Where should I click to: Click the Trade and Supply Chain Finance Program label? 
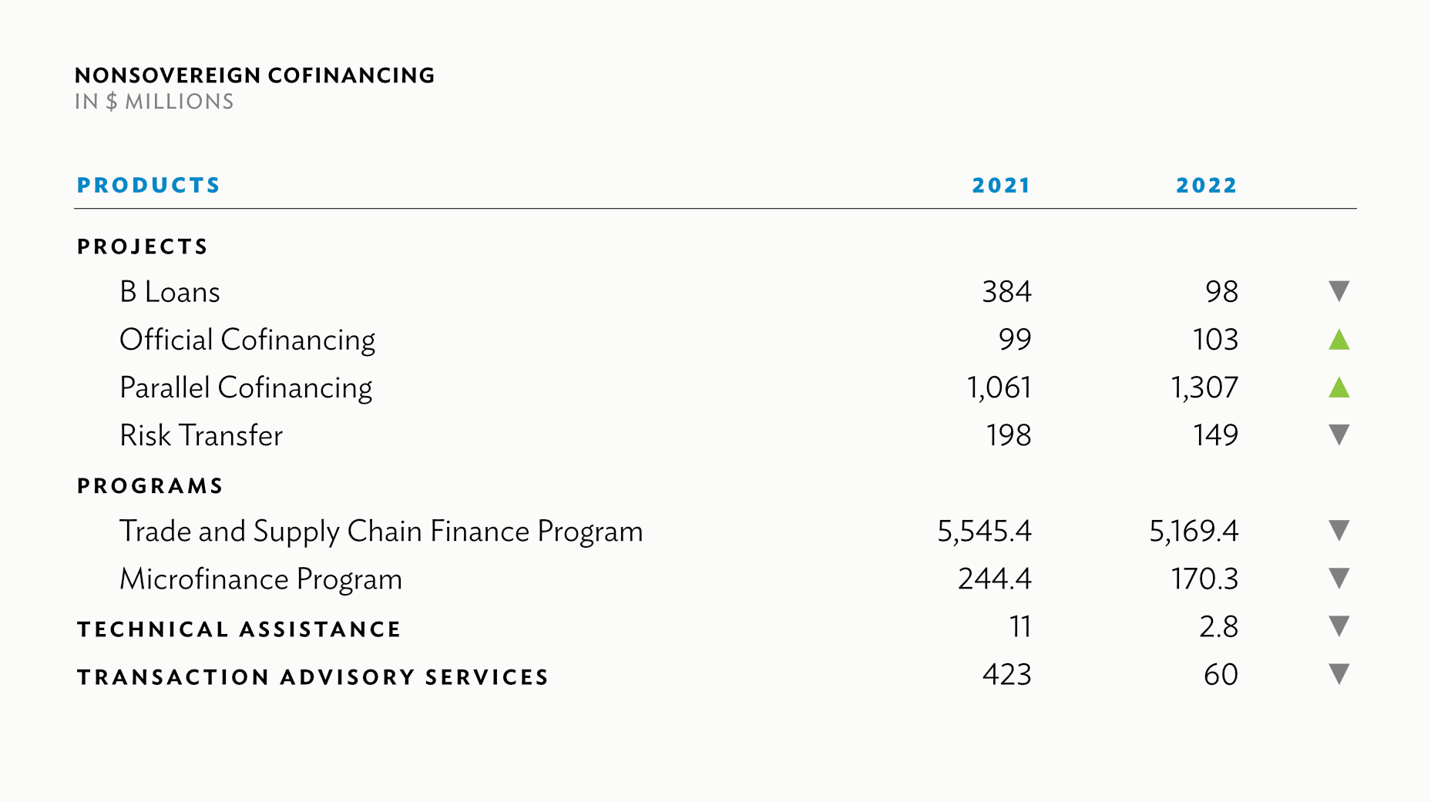coord(381,532)
